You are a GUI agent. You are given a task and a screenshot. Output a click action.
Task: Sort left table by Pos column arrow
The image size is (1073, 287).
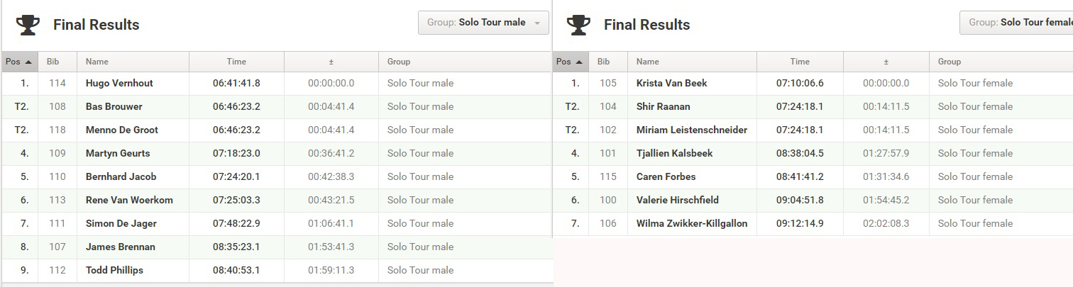coord(28,62)
